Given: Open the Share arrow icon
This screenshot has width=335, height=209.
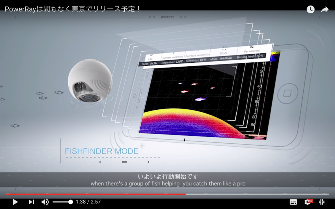Looking at the screenshot, I should [325, 9].
